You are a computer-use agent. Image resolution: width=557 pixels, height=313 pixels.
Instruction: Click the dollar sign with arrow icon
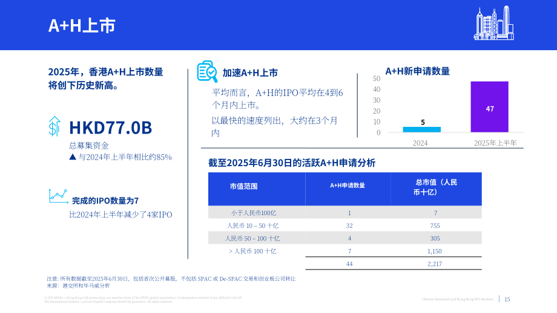pyautogui.click(x=54, y=126)
